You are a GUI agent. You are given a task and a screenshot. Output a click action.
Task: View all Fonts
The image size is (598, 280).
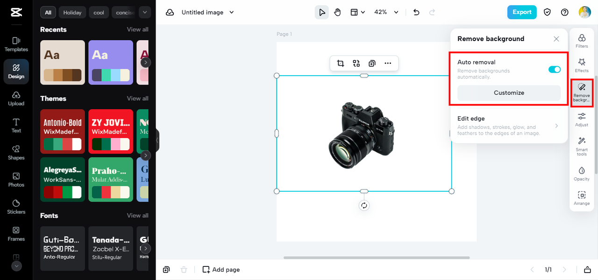pos(138,216)
